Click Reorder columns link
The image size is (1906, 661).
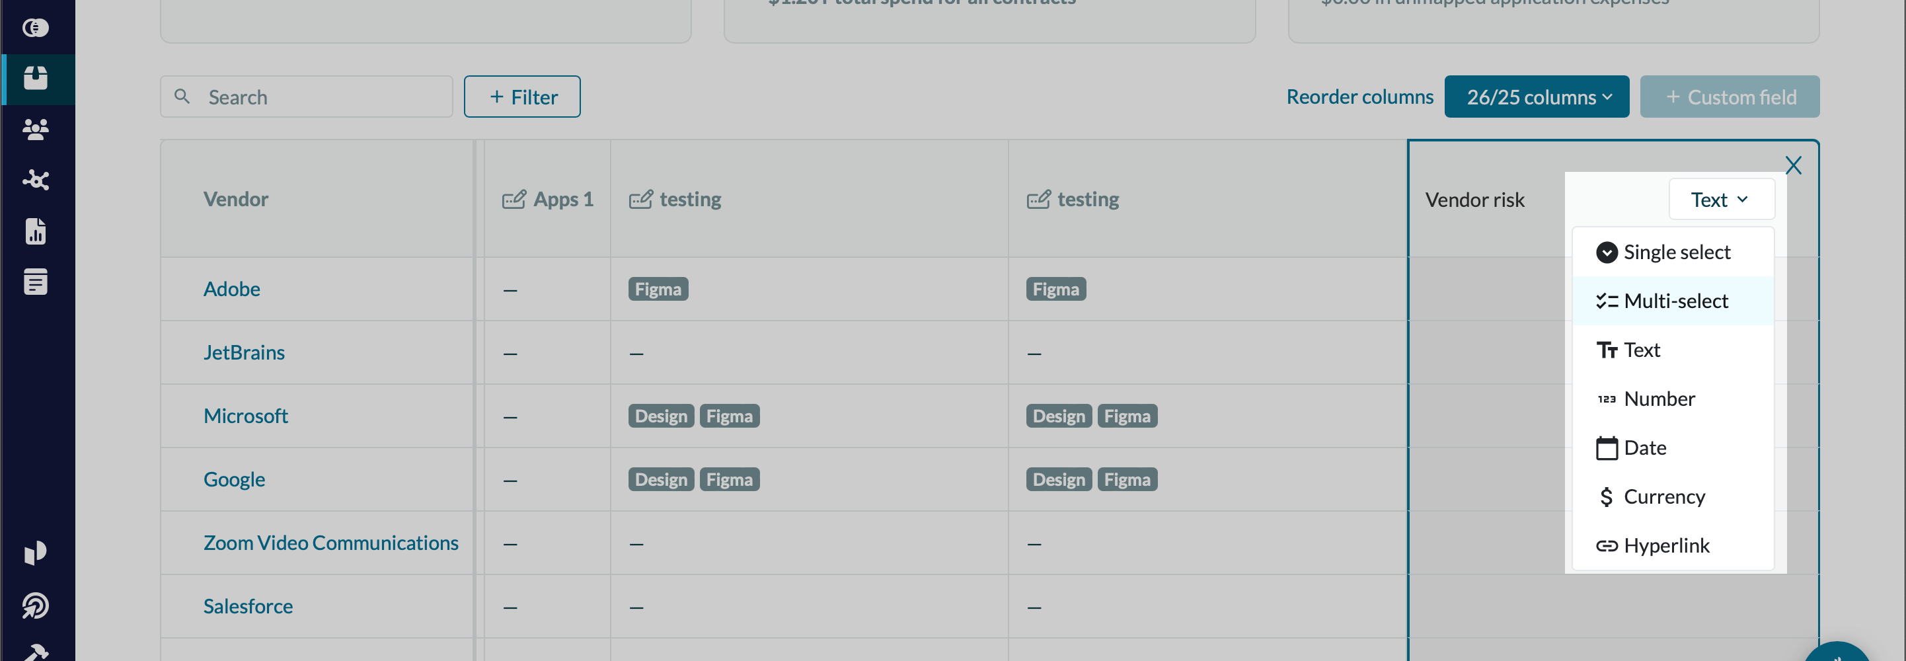pyautogui.click(x=1359, y=97)
